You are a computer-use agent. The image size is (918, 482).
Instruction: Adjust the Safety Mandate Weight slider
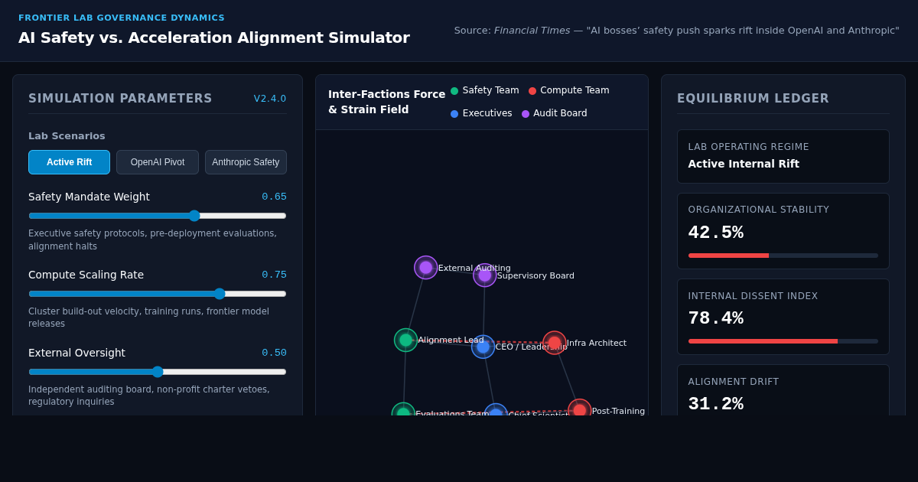tap(158, 216)
